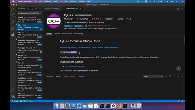Open the Explorer view in activity bar

pyautogui.click(x=13, y=9)
